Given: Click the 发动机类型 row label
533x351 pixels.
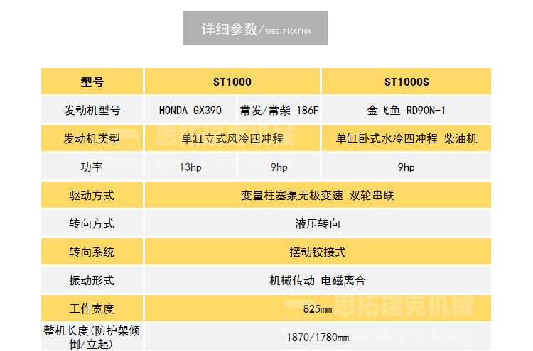Looking at the screenshot, I should (92, 139).
